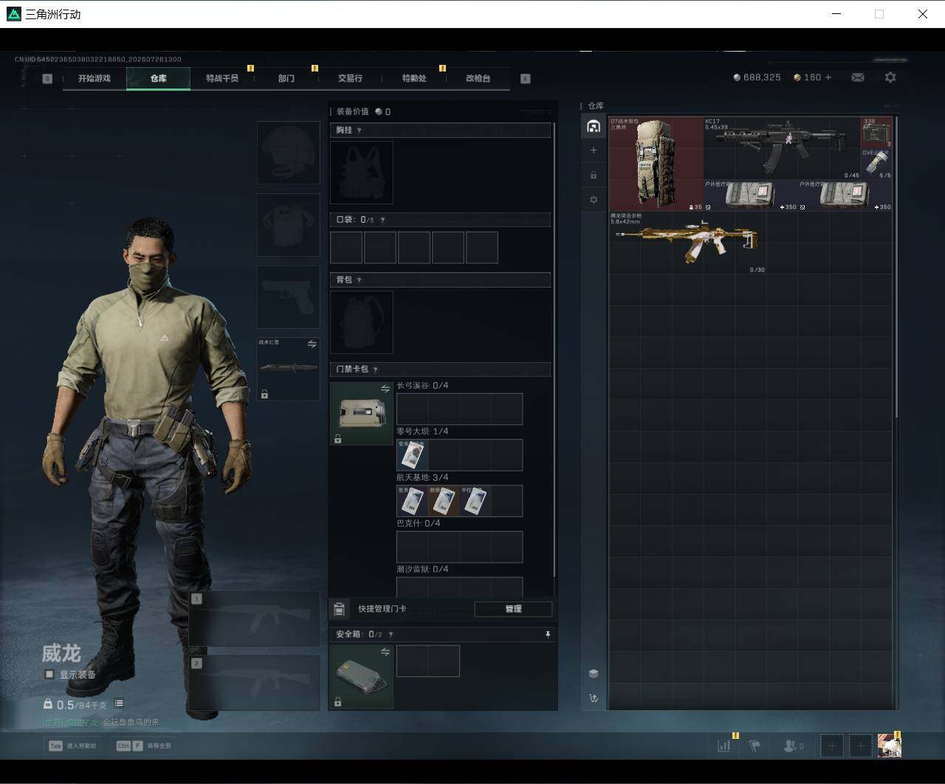Click the empty pistol slot
The image size is (945, 784).
(289, 297)
